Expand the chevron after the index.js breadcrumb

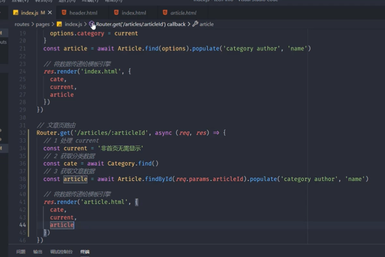[85, 24]
